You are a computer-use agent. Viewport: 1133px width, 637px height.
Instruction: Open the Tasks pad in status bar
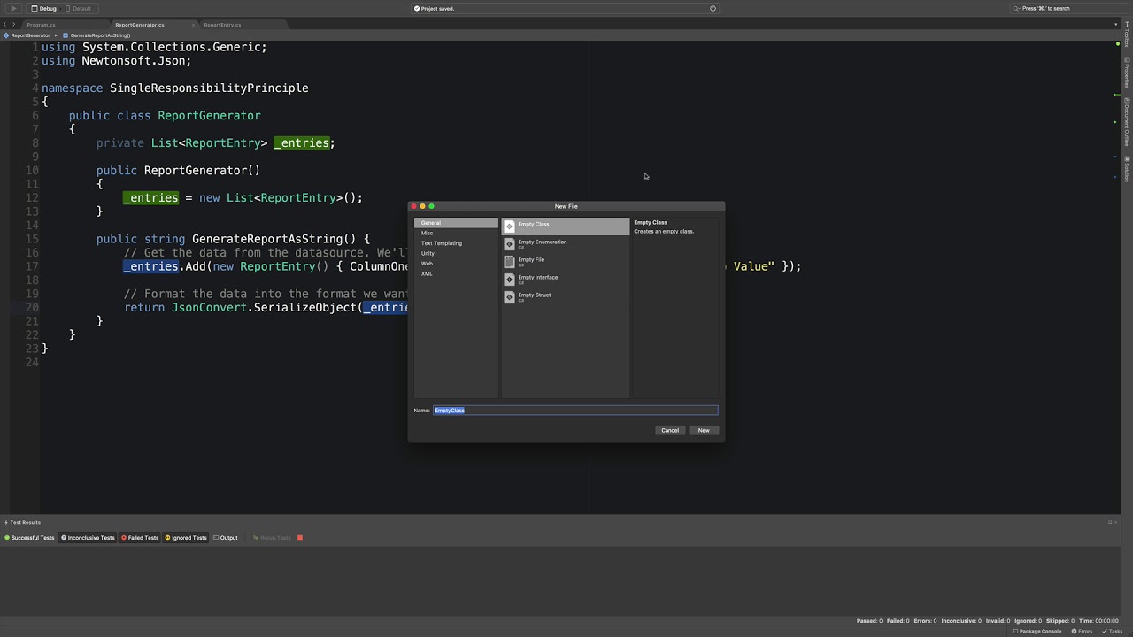pos(1111,632)
